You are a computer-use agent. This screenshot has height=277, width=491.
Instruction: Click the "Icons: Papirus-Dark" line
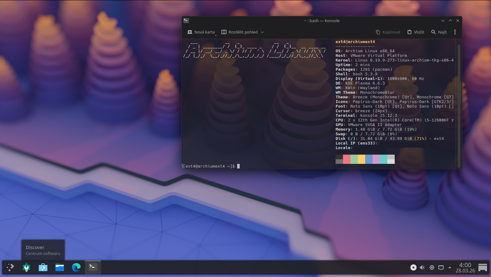395,102
